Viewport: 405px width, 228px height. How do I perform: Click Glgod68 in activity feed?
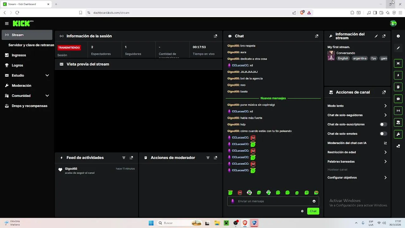tap(71, 169)
